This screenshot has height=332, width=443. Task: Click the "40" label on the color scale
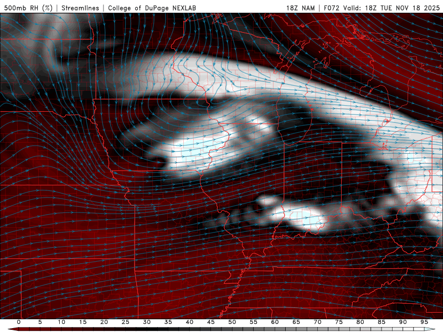189,322
